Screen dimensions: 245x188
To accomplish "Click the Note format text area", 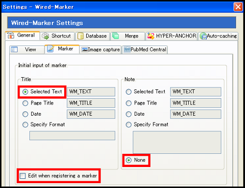I will tap(177, 142).
